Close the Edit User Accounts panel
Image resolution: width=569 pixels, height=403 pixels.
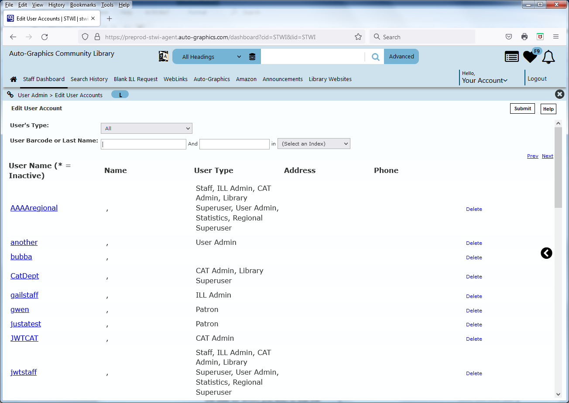(x=559, y=94)
